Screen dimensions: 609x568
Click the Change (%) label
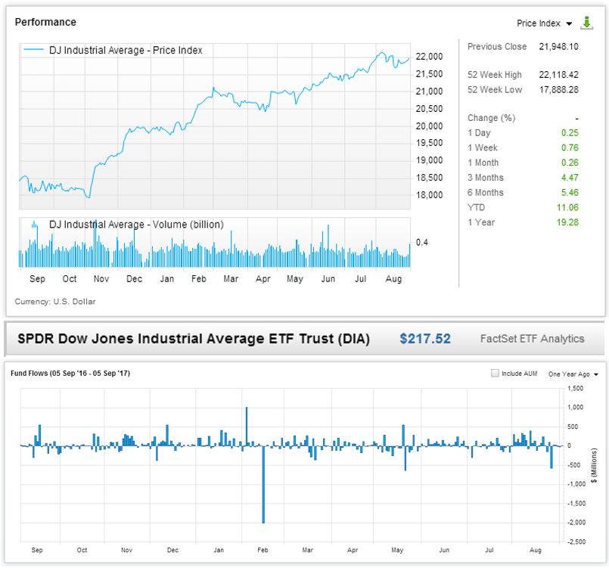491,118
